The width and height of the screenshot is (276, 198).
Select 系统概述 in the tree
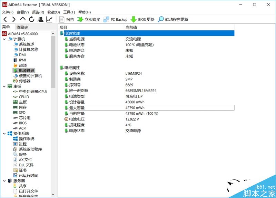(24, 44)
